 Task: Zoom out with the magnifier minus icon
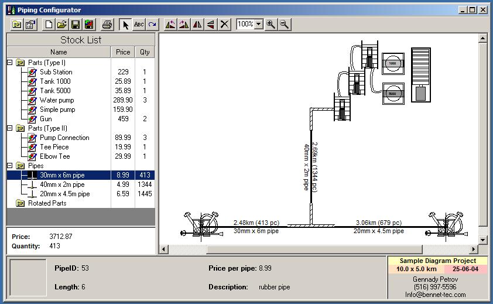(284, 24)
